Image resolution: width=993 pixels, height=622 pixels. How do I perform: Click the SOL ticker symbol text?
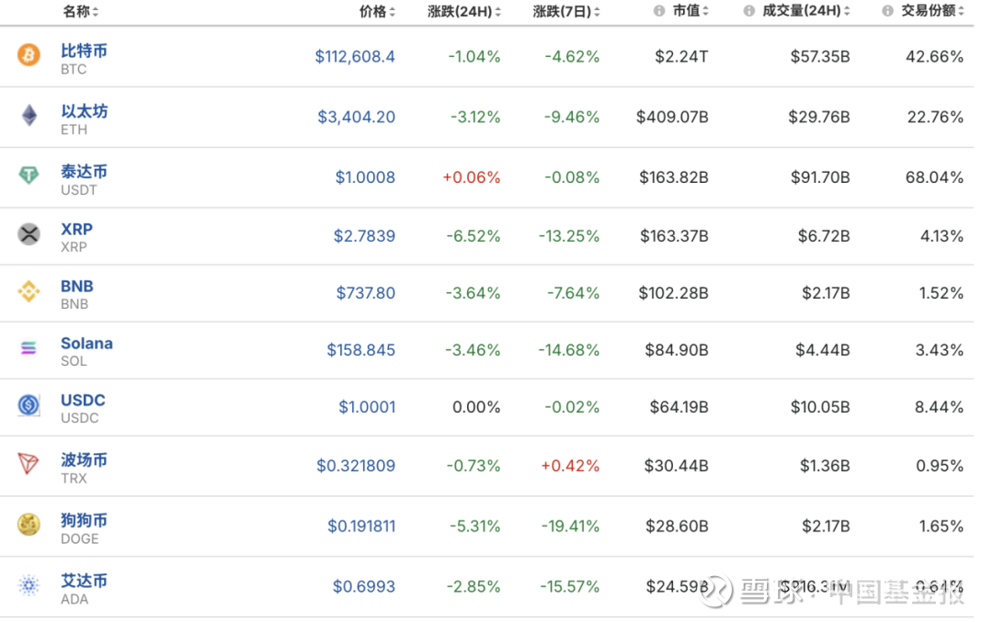click(x=74, y=361)
